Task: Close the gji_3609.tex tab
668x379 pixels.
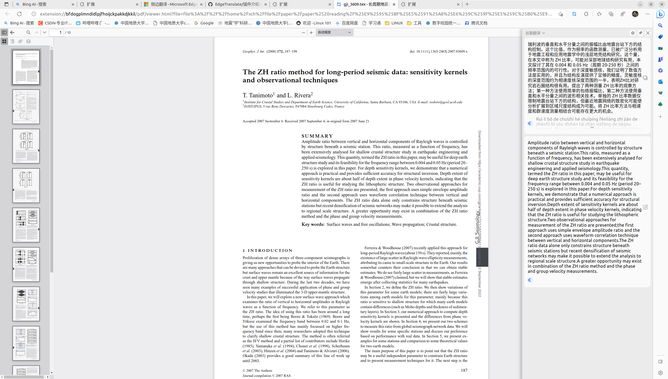Action: pyautogui.click(x=394, y=4)
